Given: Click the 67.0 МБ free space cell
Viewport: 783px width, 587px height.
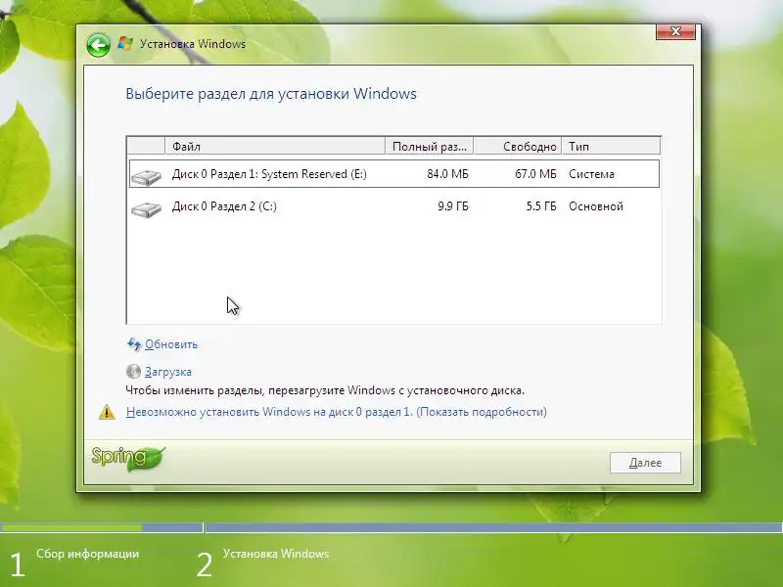Looking at the screenshot, I should click(x=535, y=174).
